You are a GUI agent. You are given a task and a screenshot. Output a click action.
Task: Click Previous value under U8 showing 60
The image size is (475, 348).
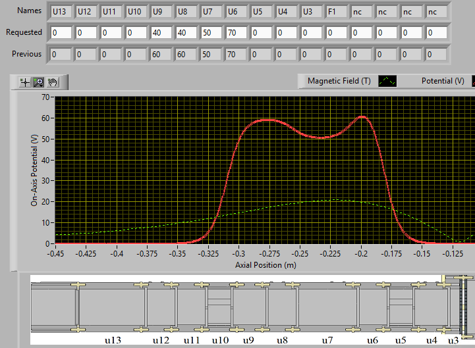coord(186,55)
